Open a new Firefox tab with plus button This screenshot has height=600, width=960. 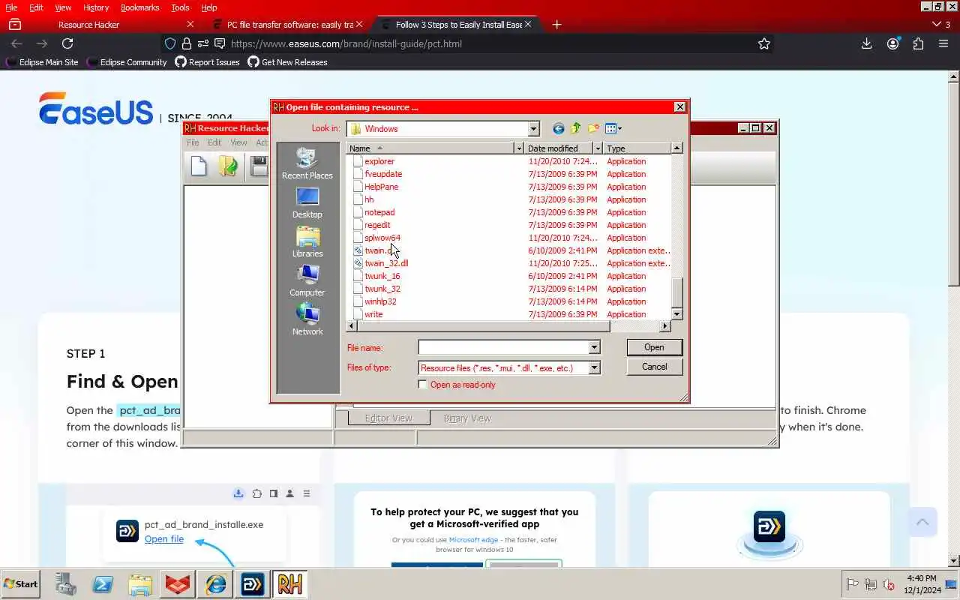click(556, 24)
